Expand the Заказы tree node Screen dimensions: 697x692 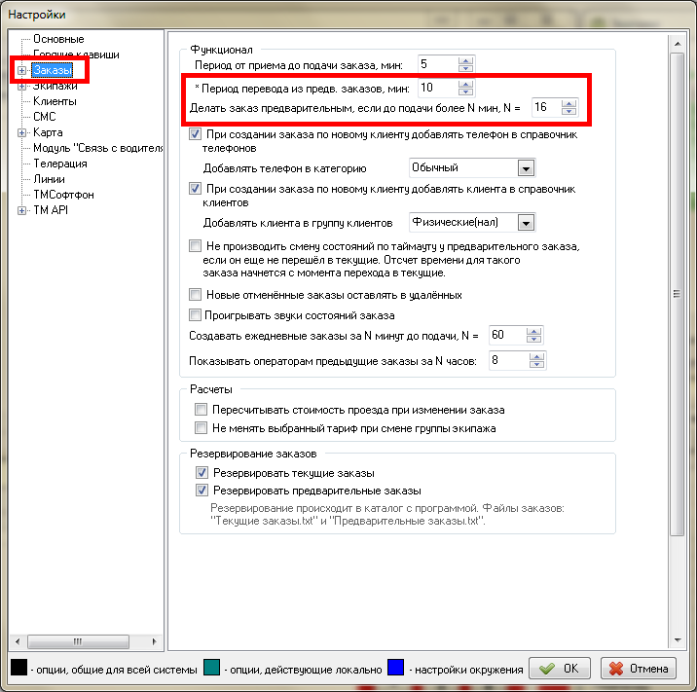(x=21, y=70)
